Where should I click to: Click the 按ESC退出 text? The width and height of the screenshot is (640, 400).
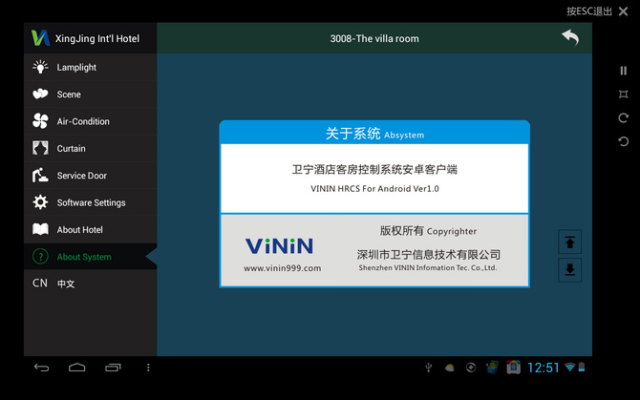(589, 11)
